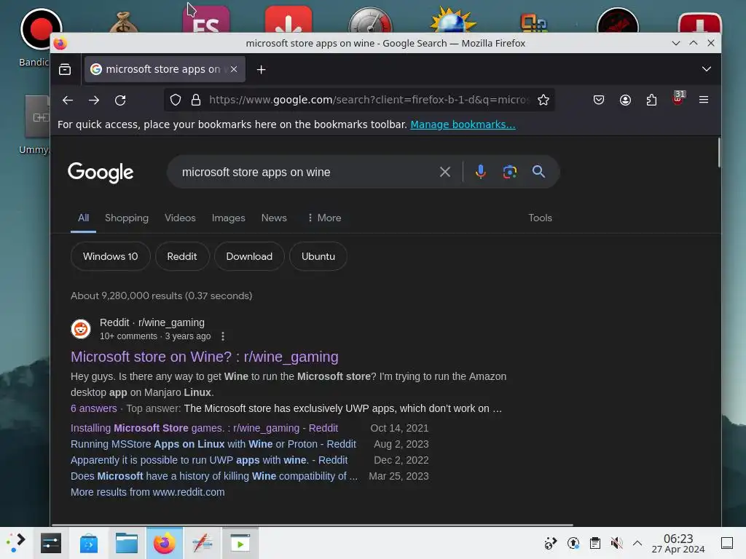Open the Extensions puzzle icon
746x559 pixels.
[x=651, y=100]
